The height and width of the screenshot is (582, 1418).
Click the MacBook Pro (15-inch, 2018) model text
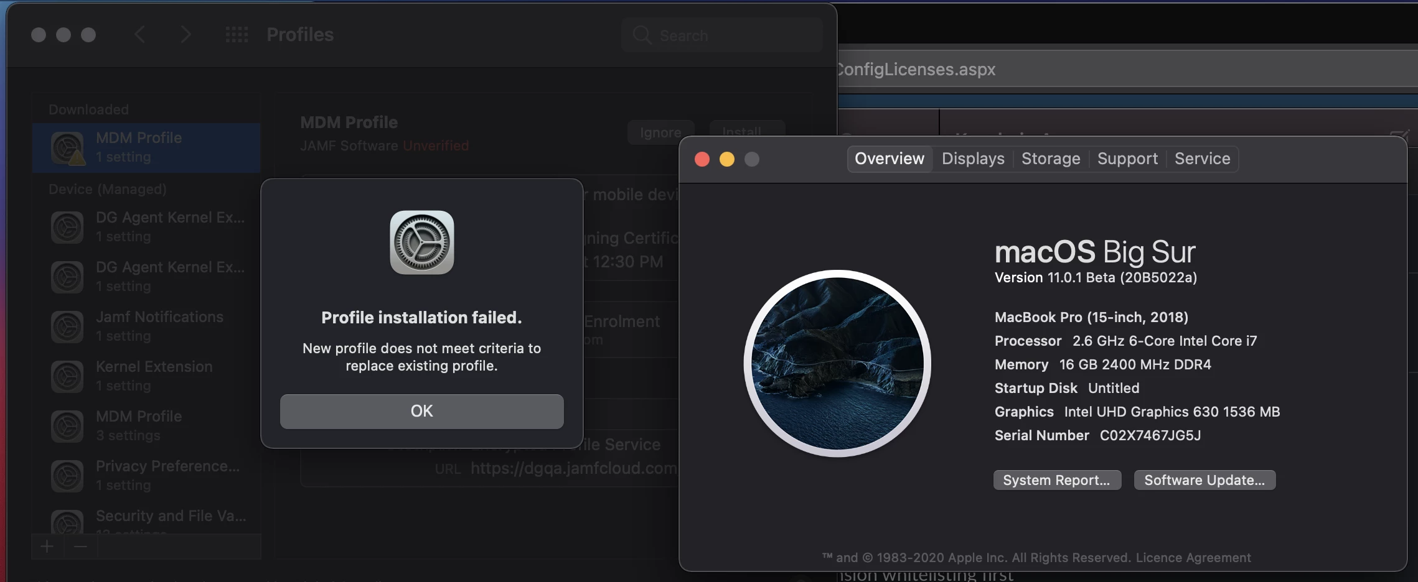pyautogui.click(x=1091, y=317)
